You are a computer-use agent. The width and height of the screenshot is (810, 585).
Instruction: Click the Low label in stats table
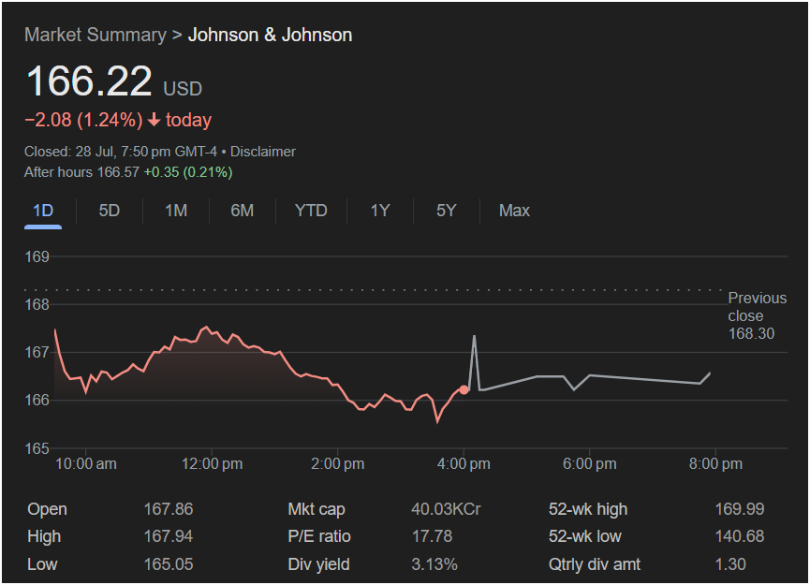click(42, 564)
